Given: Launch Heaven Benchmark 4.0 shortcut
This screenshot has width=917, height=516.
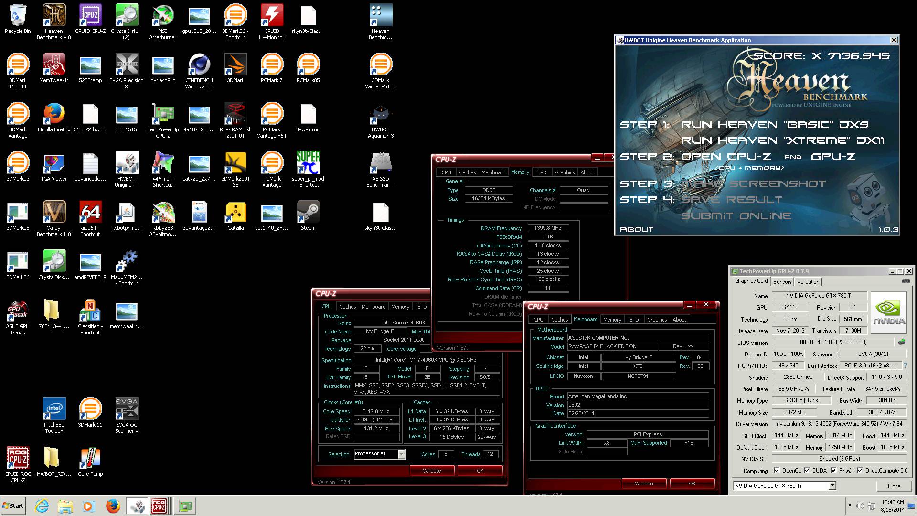Looking at the screenshot, I should 54,21.
